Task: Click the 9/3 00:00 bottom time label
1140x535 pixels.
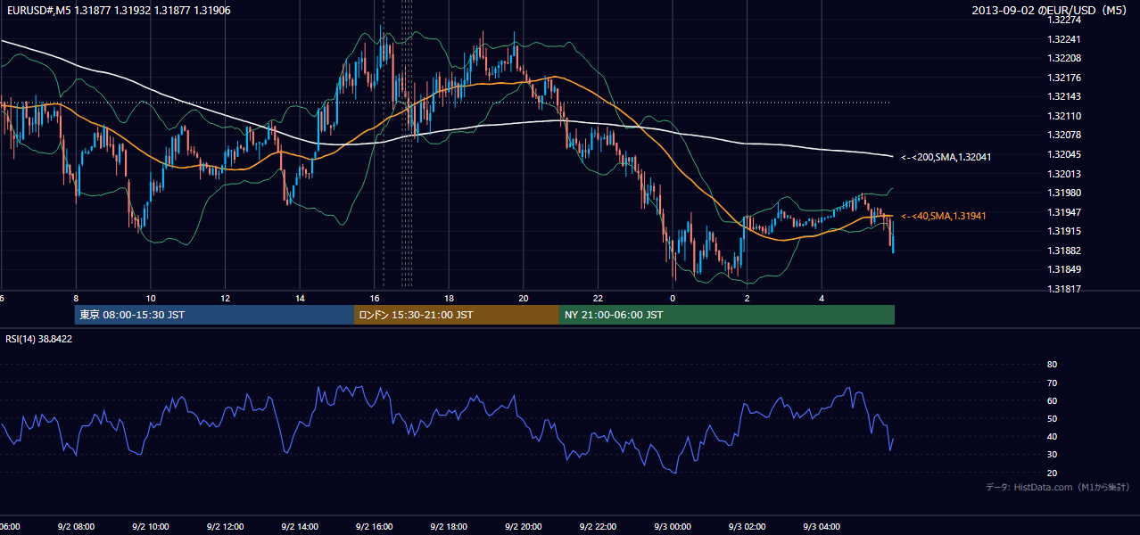Action: click(x=673, y=526)
